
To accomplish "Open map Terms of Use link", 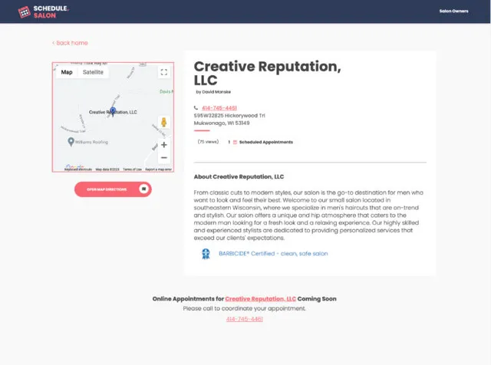I will [x=132, y=169].
